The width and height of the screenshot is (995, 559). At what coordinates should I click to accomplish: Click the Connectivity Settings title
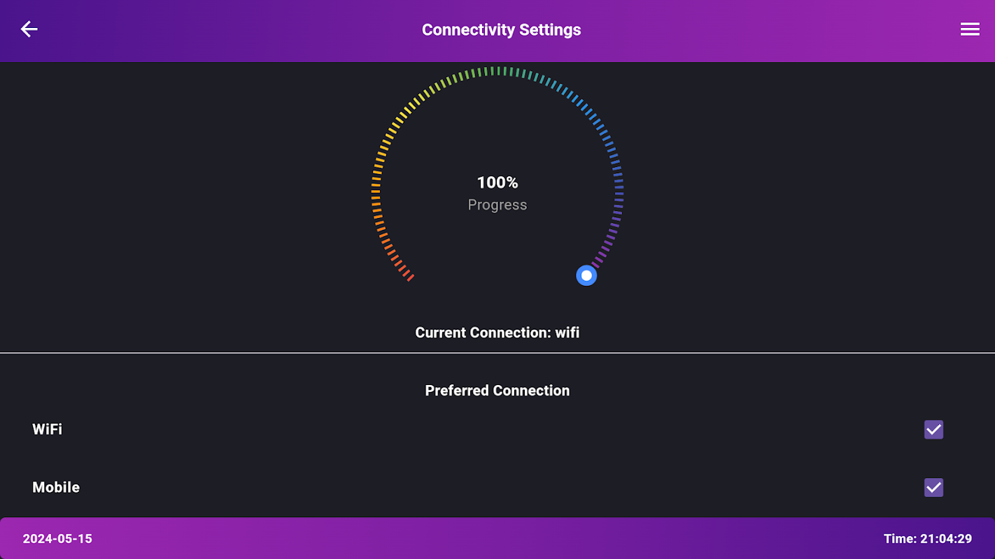tap(501, 30)
